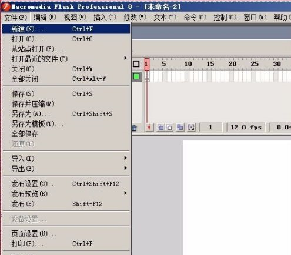The height and width of the screenshot is (255, 291).
Task: Choose 全部关闭 menu entry
Action: click(x=66, y=79)
